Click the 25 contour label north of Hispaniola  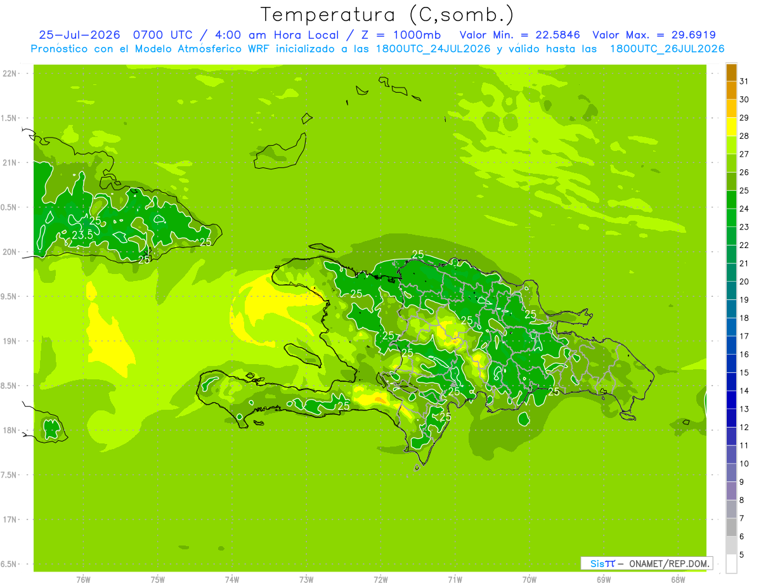click(x=418, y=254)
